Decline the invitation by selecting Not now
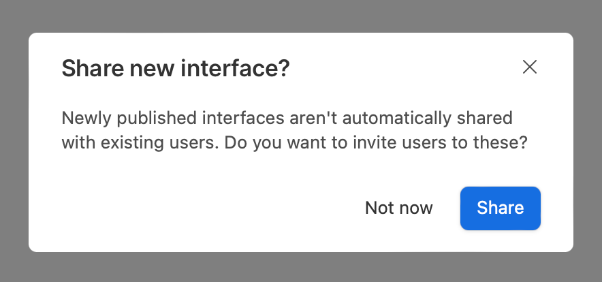This screenshot has width=602, height=282. (x=398, y=208)
